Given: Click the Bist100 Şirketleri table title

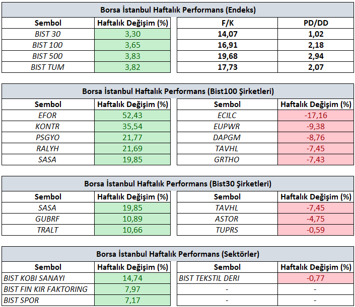Looking at the screenshot, I should tap(178, 91).
